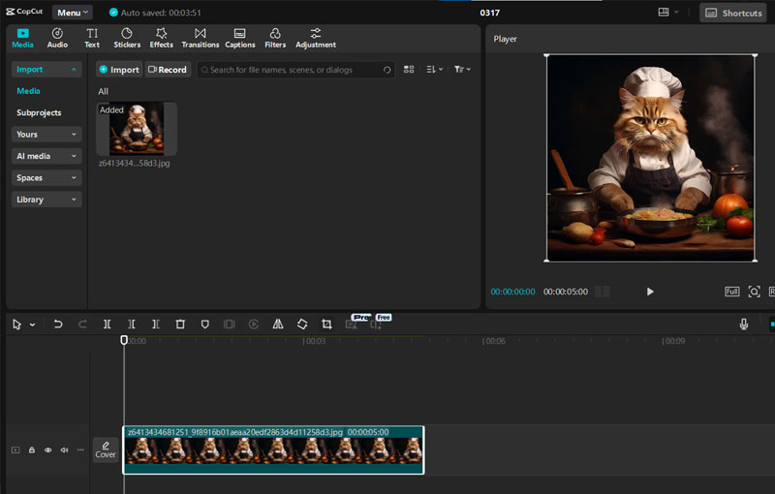Image resolution: width=775 pixels, height=494 pixels.
Task: Toggle track visibility eye icon
Action: (47, 450)
